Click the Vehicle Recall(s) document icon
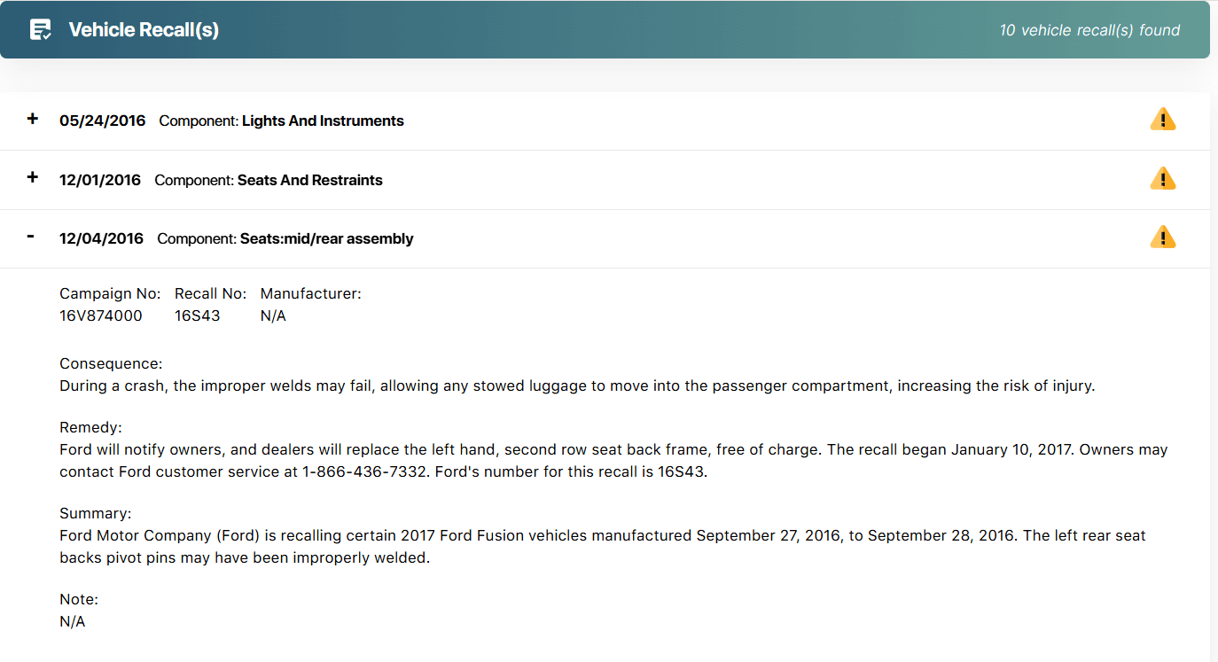 [x=40, y=30]
